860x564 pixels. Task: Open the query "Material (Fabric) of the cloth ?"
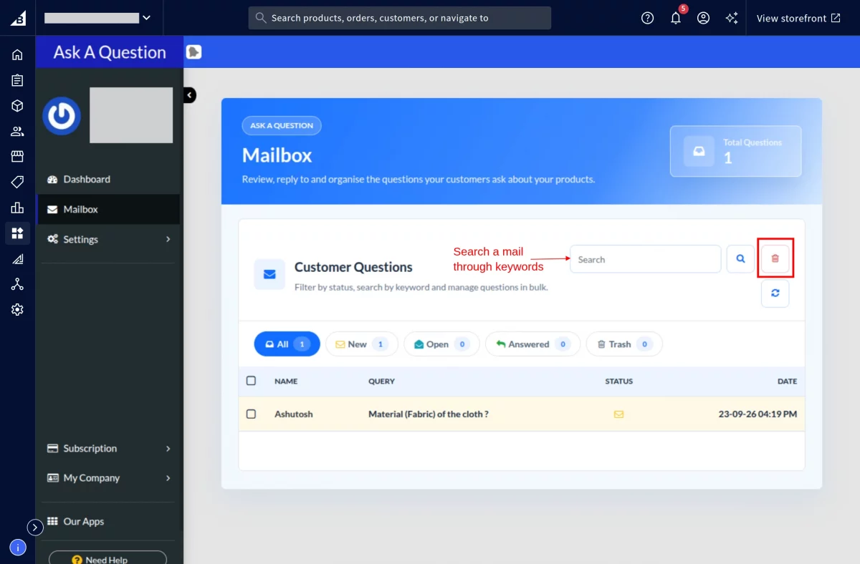click(429, 414)
